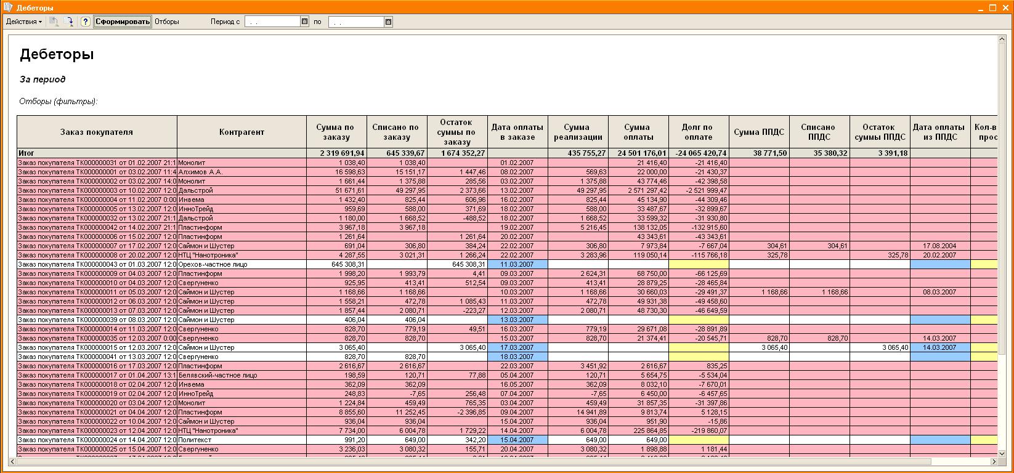Click the Период с start date field
The image size is (1014, 473).
click(x=272, y=22)
